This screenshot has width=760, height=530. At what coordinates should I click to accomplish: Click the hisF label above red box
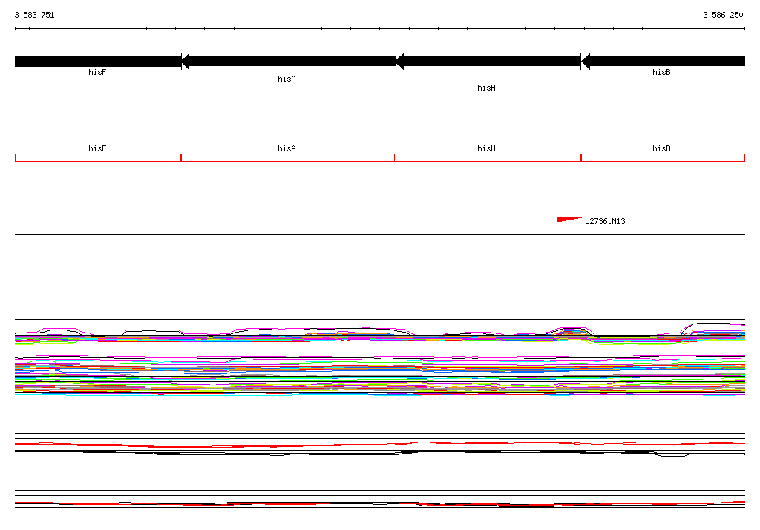[x=97, y=148]
